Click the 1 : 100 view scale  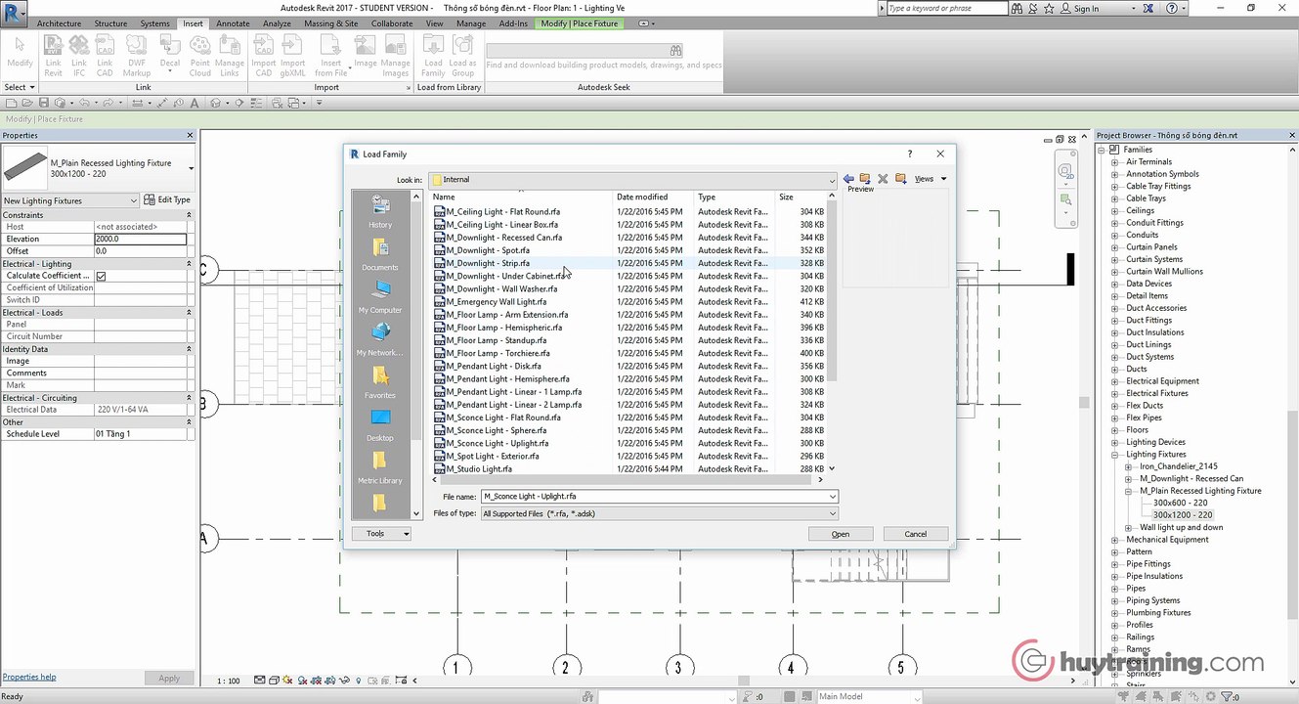[x=229, y=681]
